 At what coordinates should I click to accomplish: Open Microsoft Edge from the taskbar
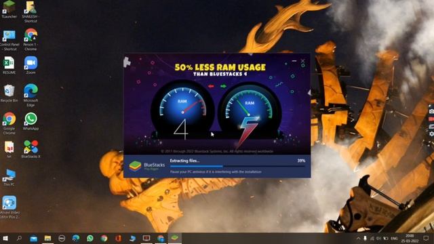pyautogui.click(x=76, y=238)
